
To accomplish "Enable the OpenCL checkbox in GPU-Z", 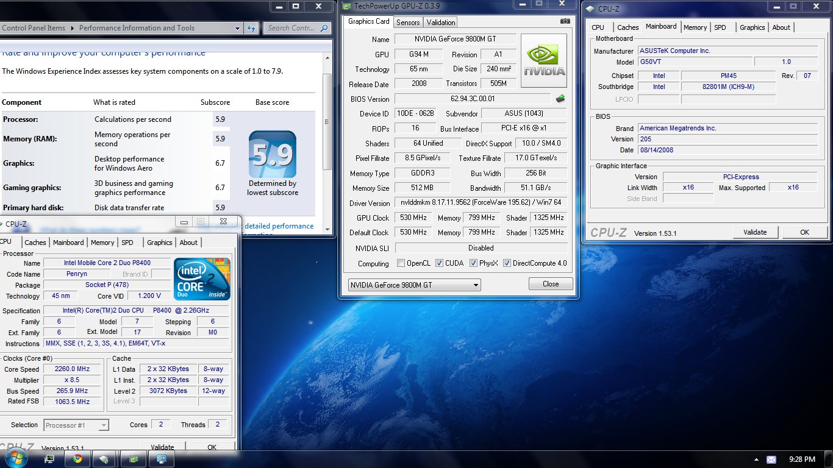I will (x=401, y=263).
